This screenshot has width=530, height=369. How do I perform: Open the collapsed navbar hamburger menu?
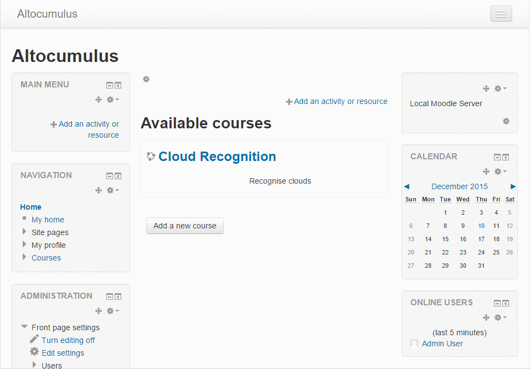click(501, 14)
